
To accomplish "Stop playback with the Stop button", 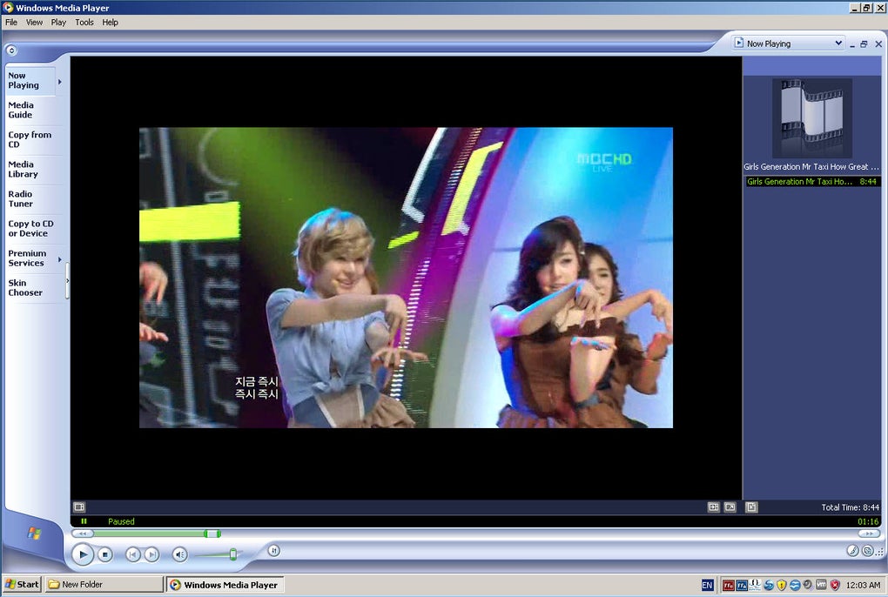I will coord(104,554).
